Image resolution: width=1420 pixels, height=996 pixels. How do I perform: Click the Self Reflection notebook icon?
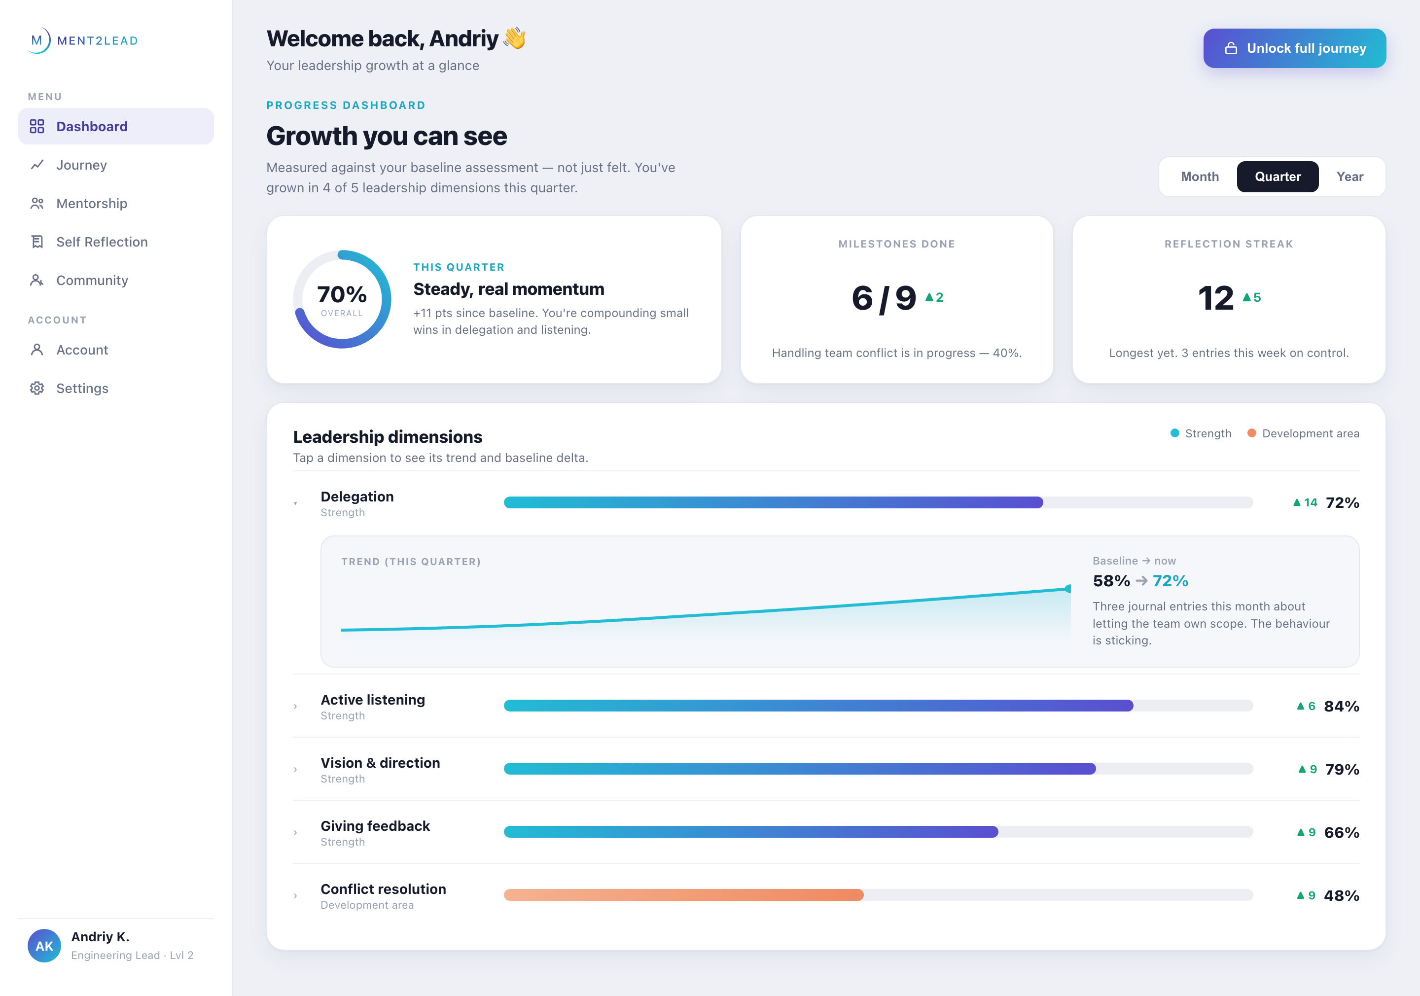click(x=37, y=242)
